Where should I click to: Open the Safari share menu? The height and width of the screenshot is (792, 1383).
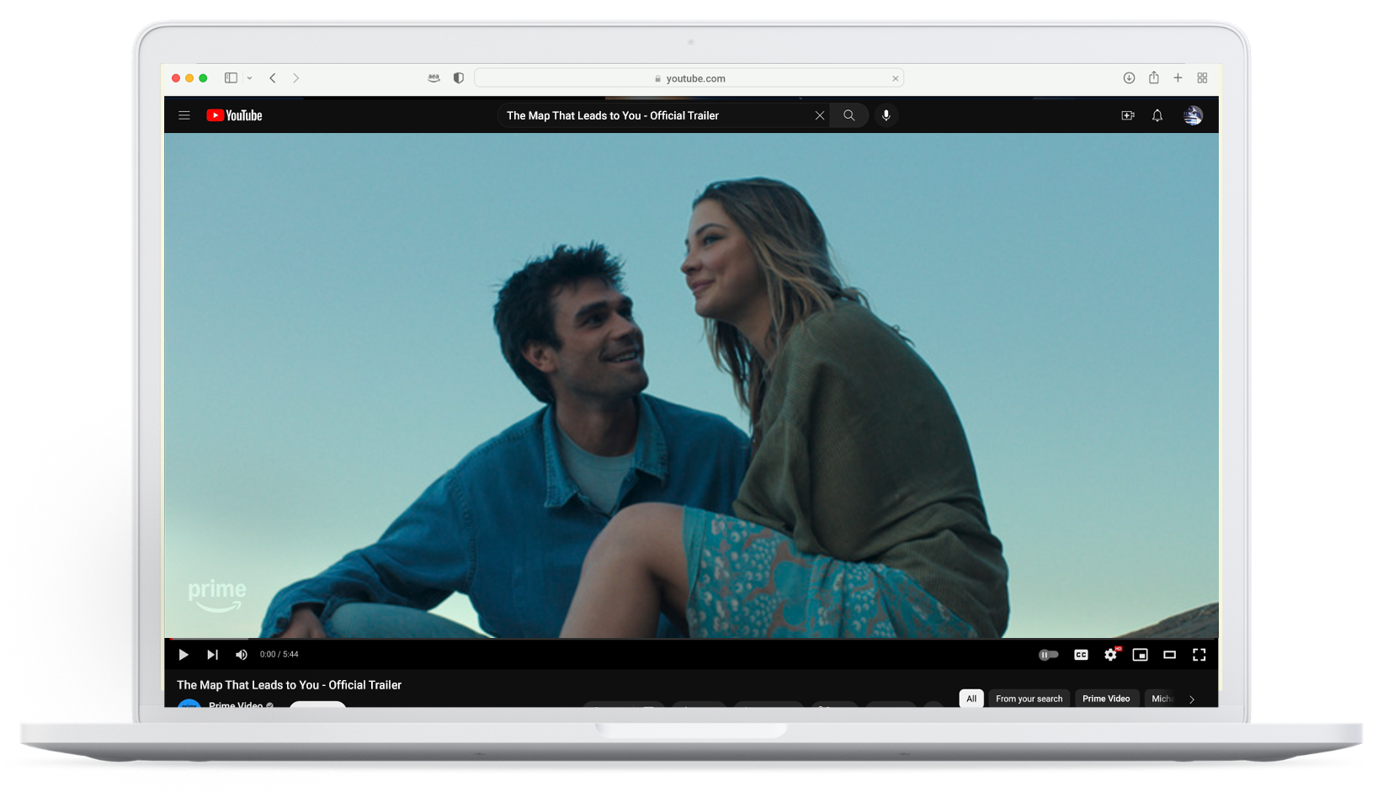click(1154, 77)
